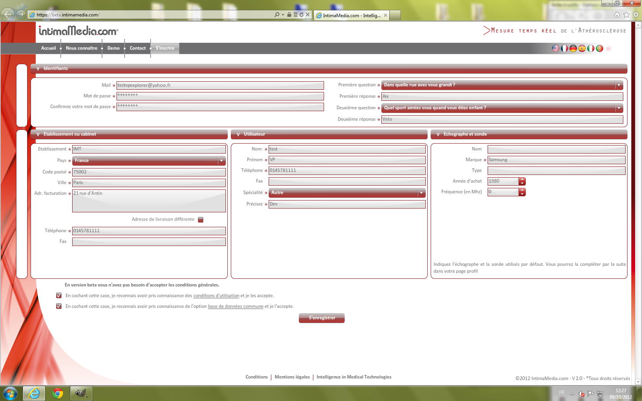Open the Contact menu item

pos(138,48)
